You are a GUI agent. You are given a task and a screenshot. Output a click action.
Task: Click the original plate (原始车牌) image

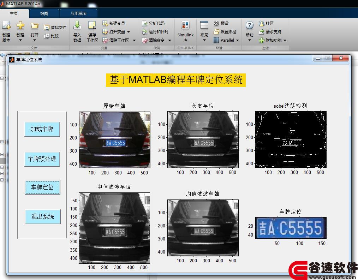click(x=115, y=140)
